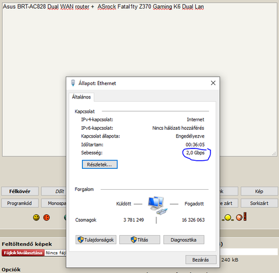The height and width of the screenshot is (273, 279).
Task: Click the text area resize grip
Action: tap(274, 154)
